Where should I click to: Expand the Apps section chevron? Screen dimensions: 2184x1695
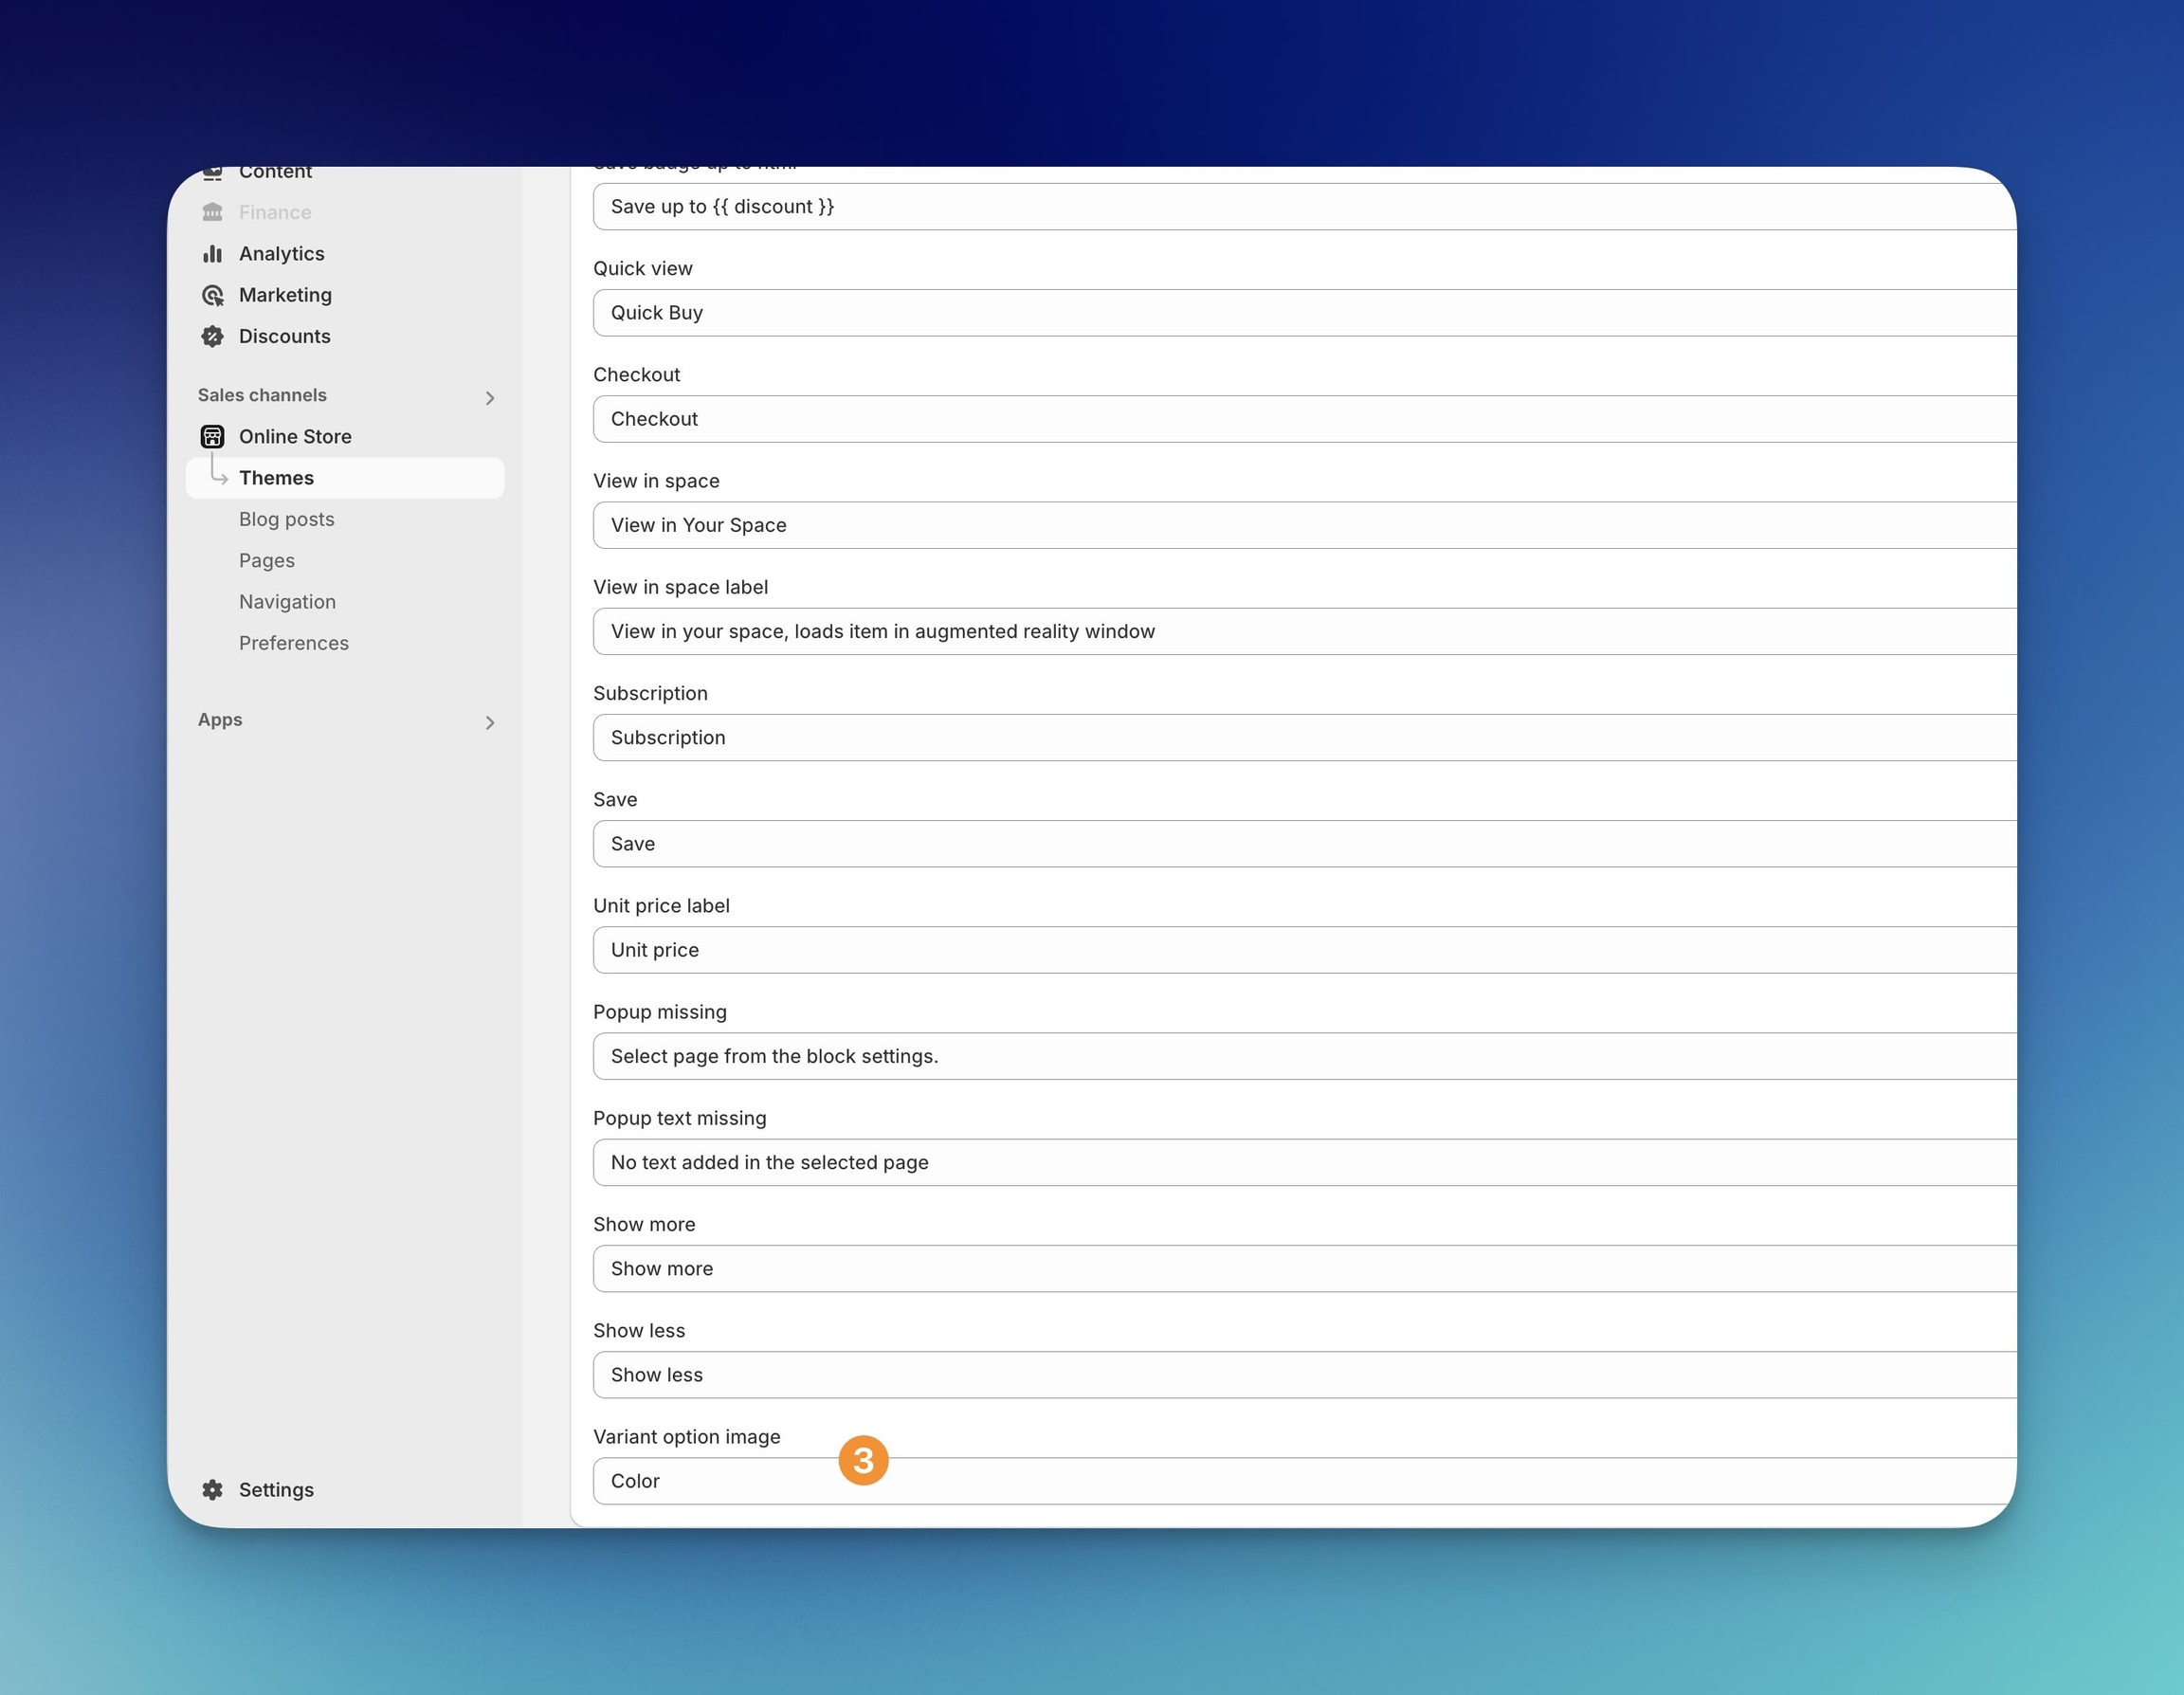(490, 722)
